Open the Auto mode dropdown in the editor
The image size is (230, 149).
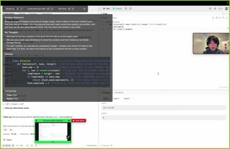115,18
